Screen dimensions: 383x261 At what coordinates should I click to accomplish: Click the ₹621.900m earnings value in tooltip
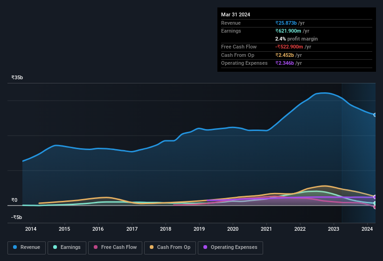pyautogui.click(x=288, y=31)
